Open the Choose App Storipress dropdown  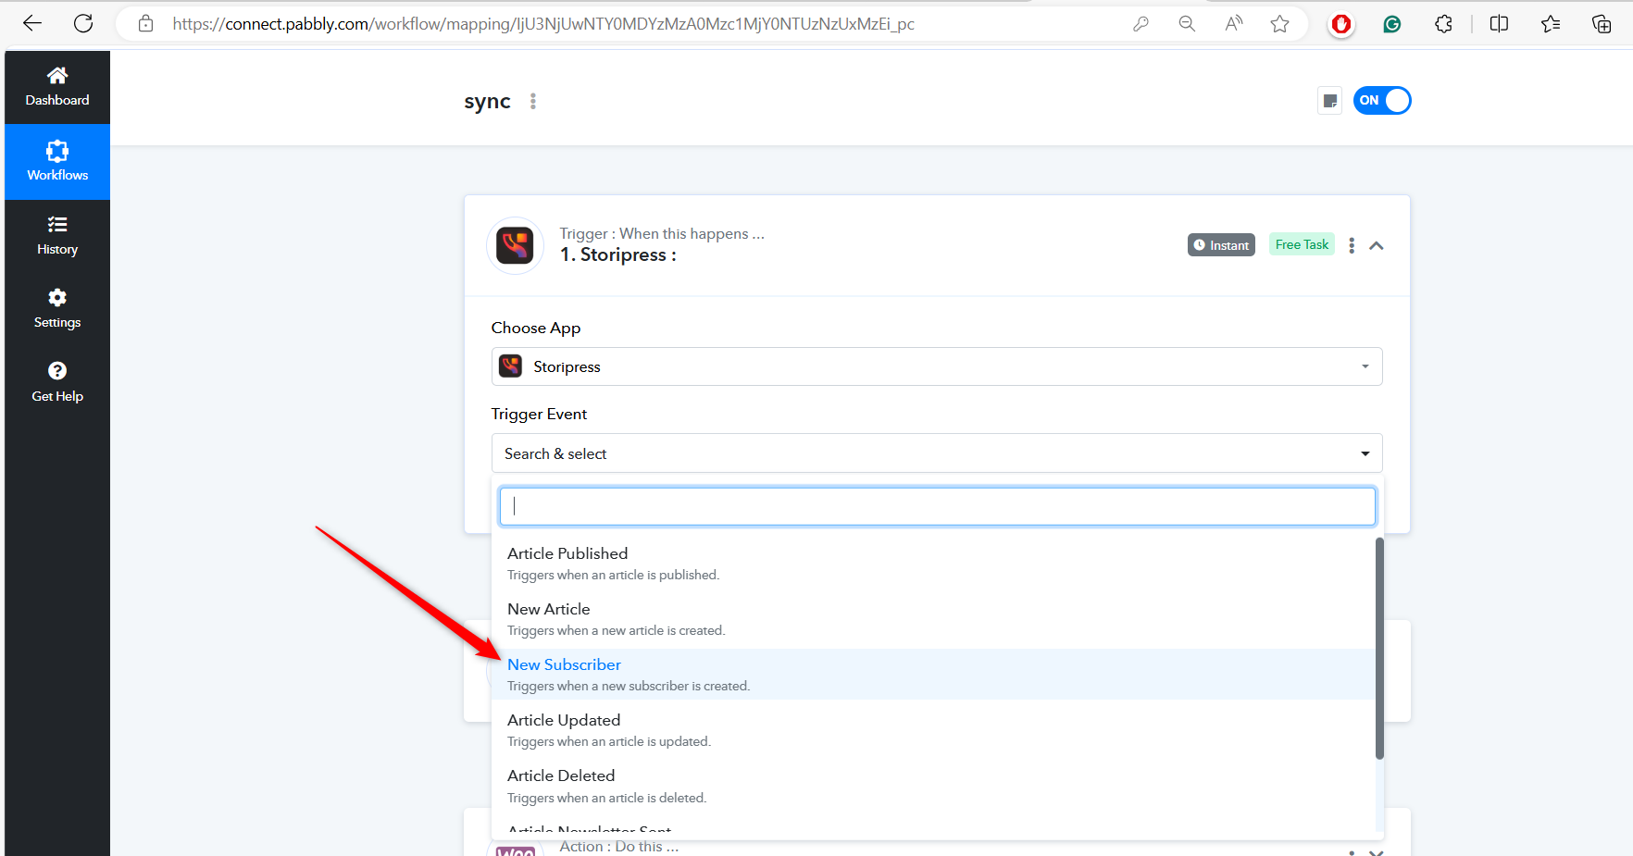[936, 366]
